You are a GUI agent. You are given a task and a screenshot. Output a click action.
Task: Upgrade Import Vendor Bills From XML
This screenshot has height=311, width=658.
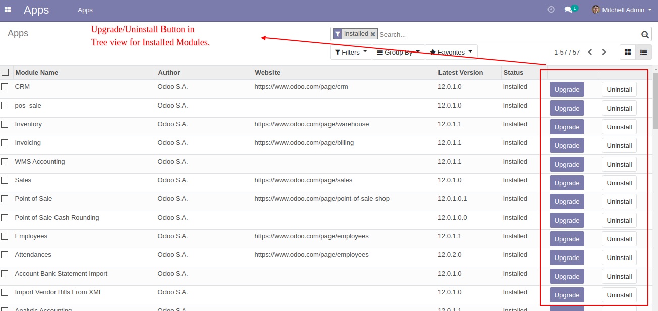tap(567, 295)
